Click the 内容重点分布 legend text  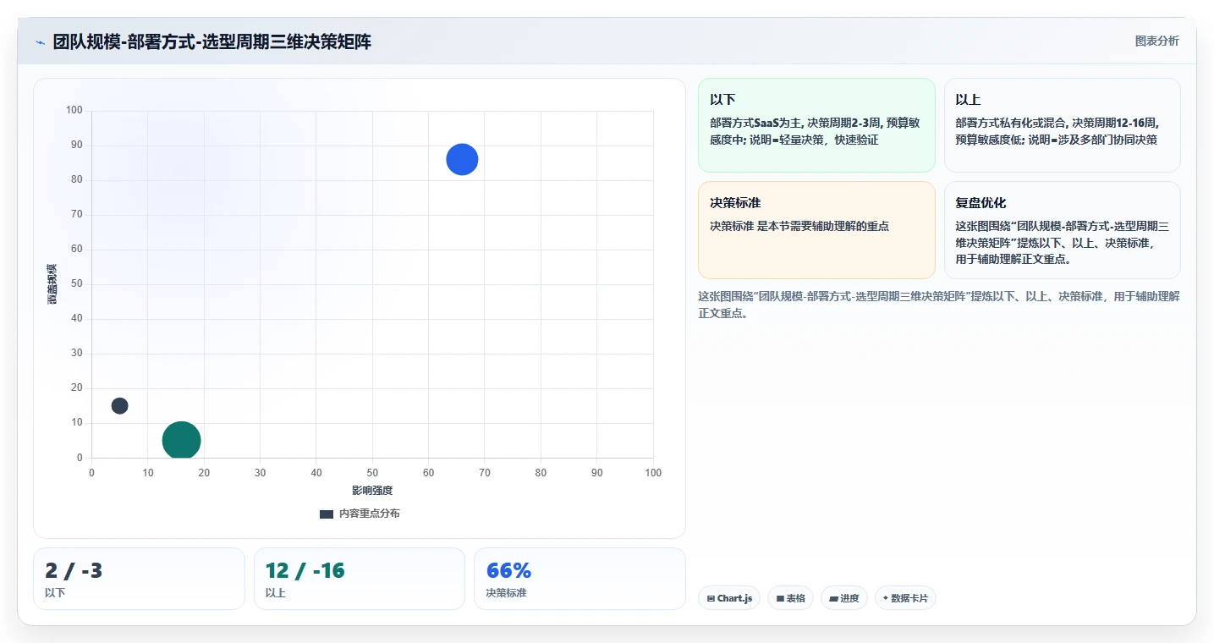click(370, 514)
